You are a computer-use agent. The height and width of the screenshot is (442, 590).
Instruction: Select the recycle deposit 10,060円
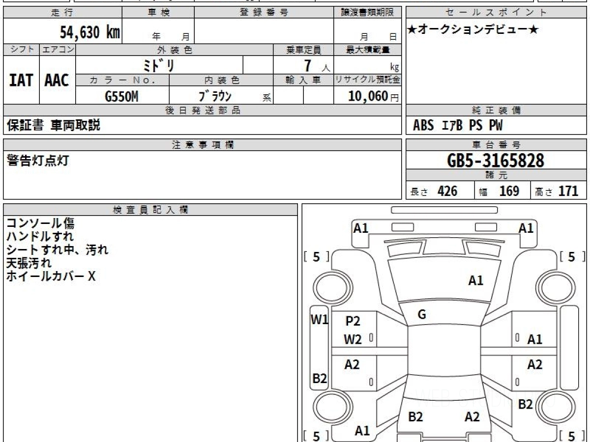pyautogui.click(x=374, y=96)
